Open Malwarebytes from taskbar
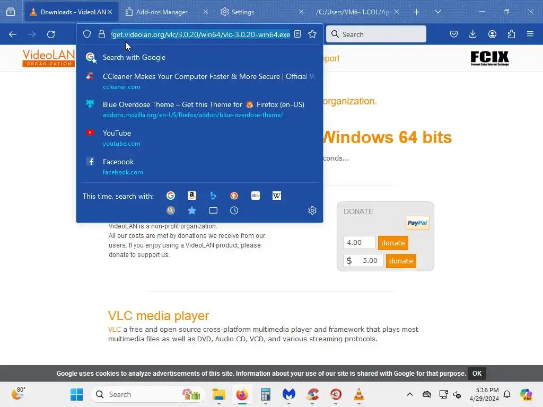The image size is (543, 407). (x=289, y=394)
